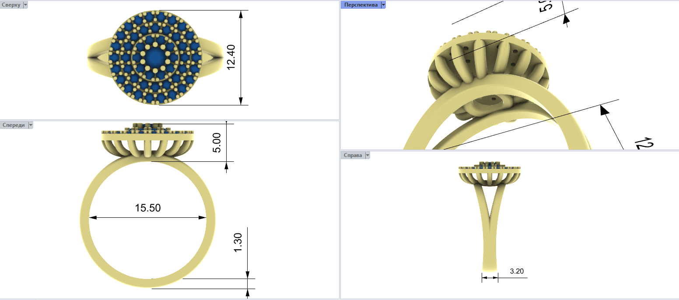Viewport: 679px width, 300px height.
Task: Select the 5.00 height dimension
Action: [217, 142]
